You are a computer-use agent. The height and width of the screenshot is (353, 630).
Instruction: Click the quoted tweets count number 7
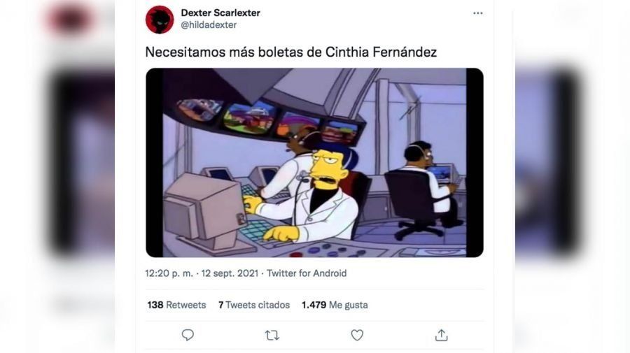[220, 305]
